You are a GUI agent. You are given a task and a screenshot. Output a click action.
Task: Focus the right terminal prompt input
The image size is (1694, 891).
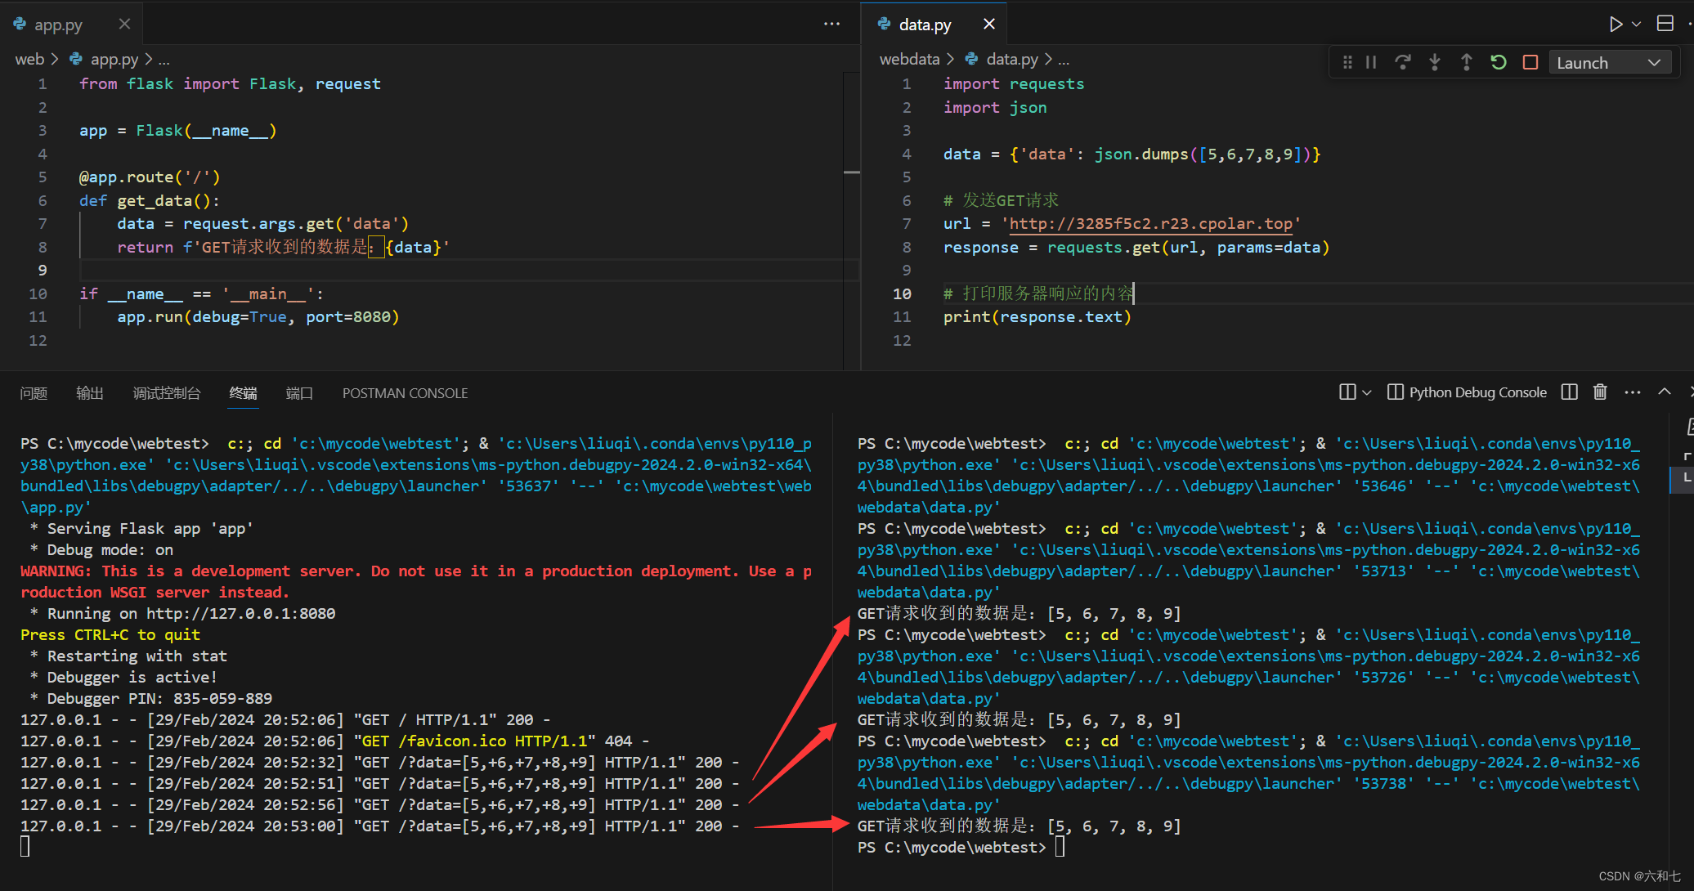point(1060,847)
